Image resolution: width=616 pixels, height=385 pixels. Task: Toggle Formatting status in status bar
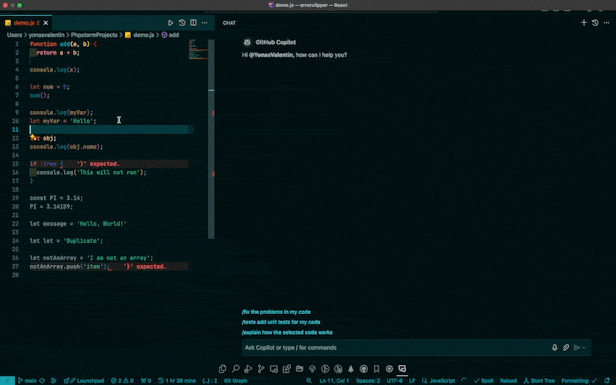point(580,380)
